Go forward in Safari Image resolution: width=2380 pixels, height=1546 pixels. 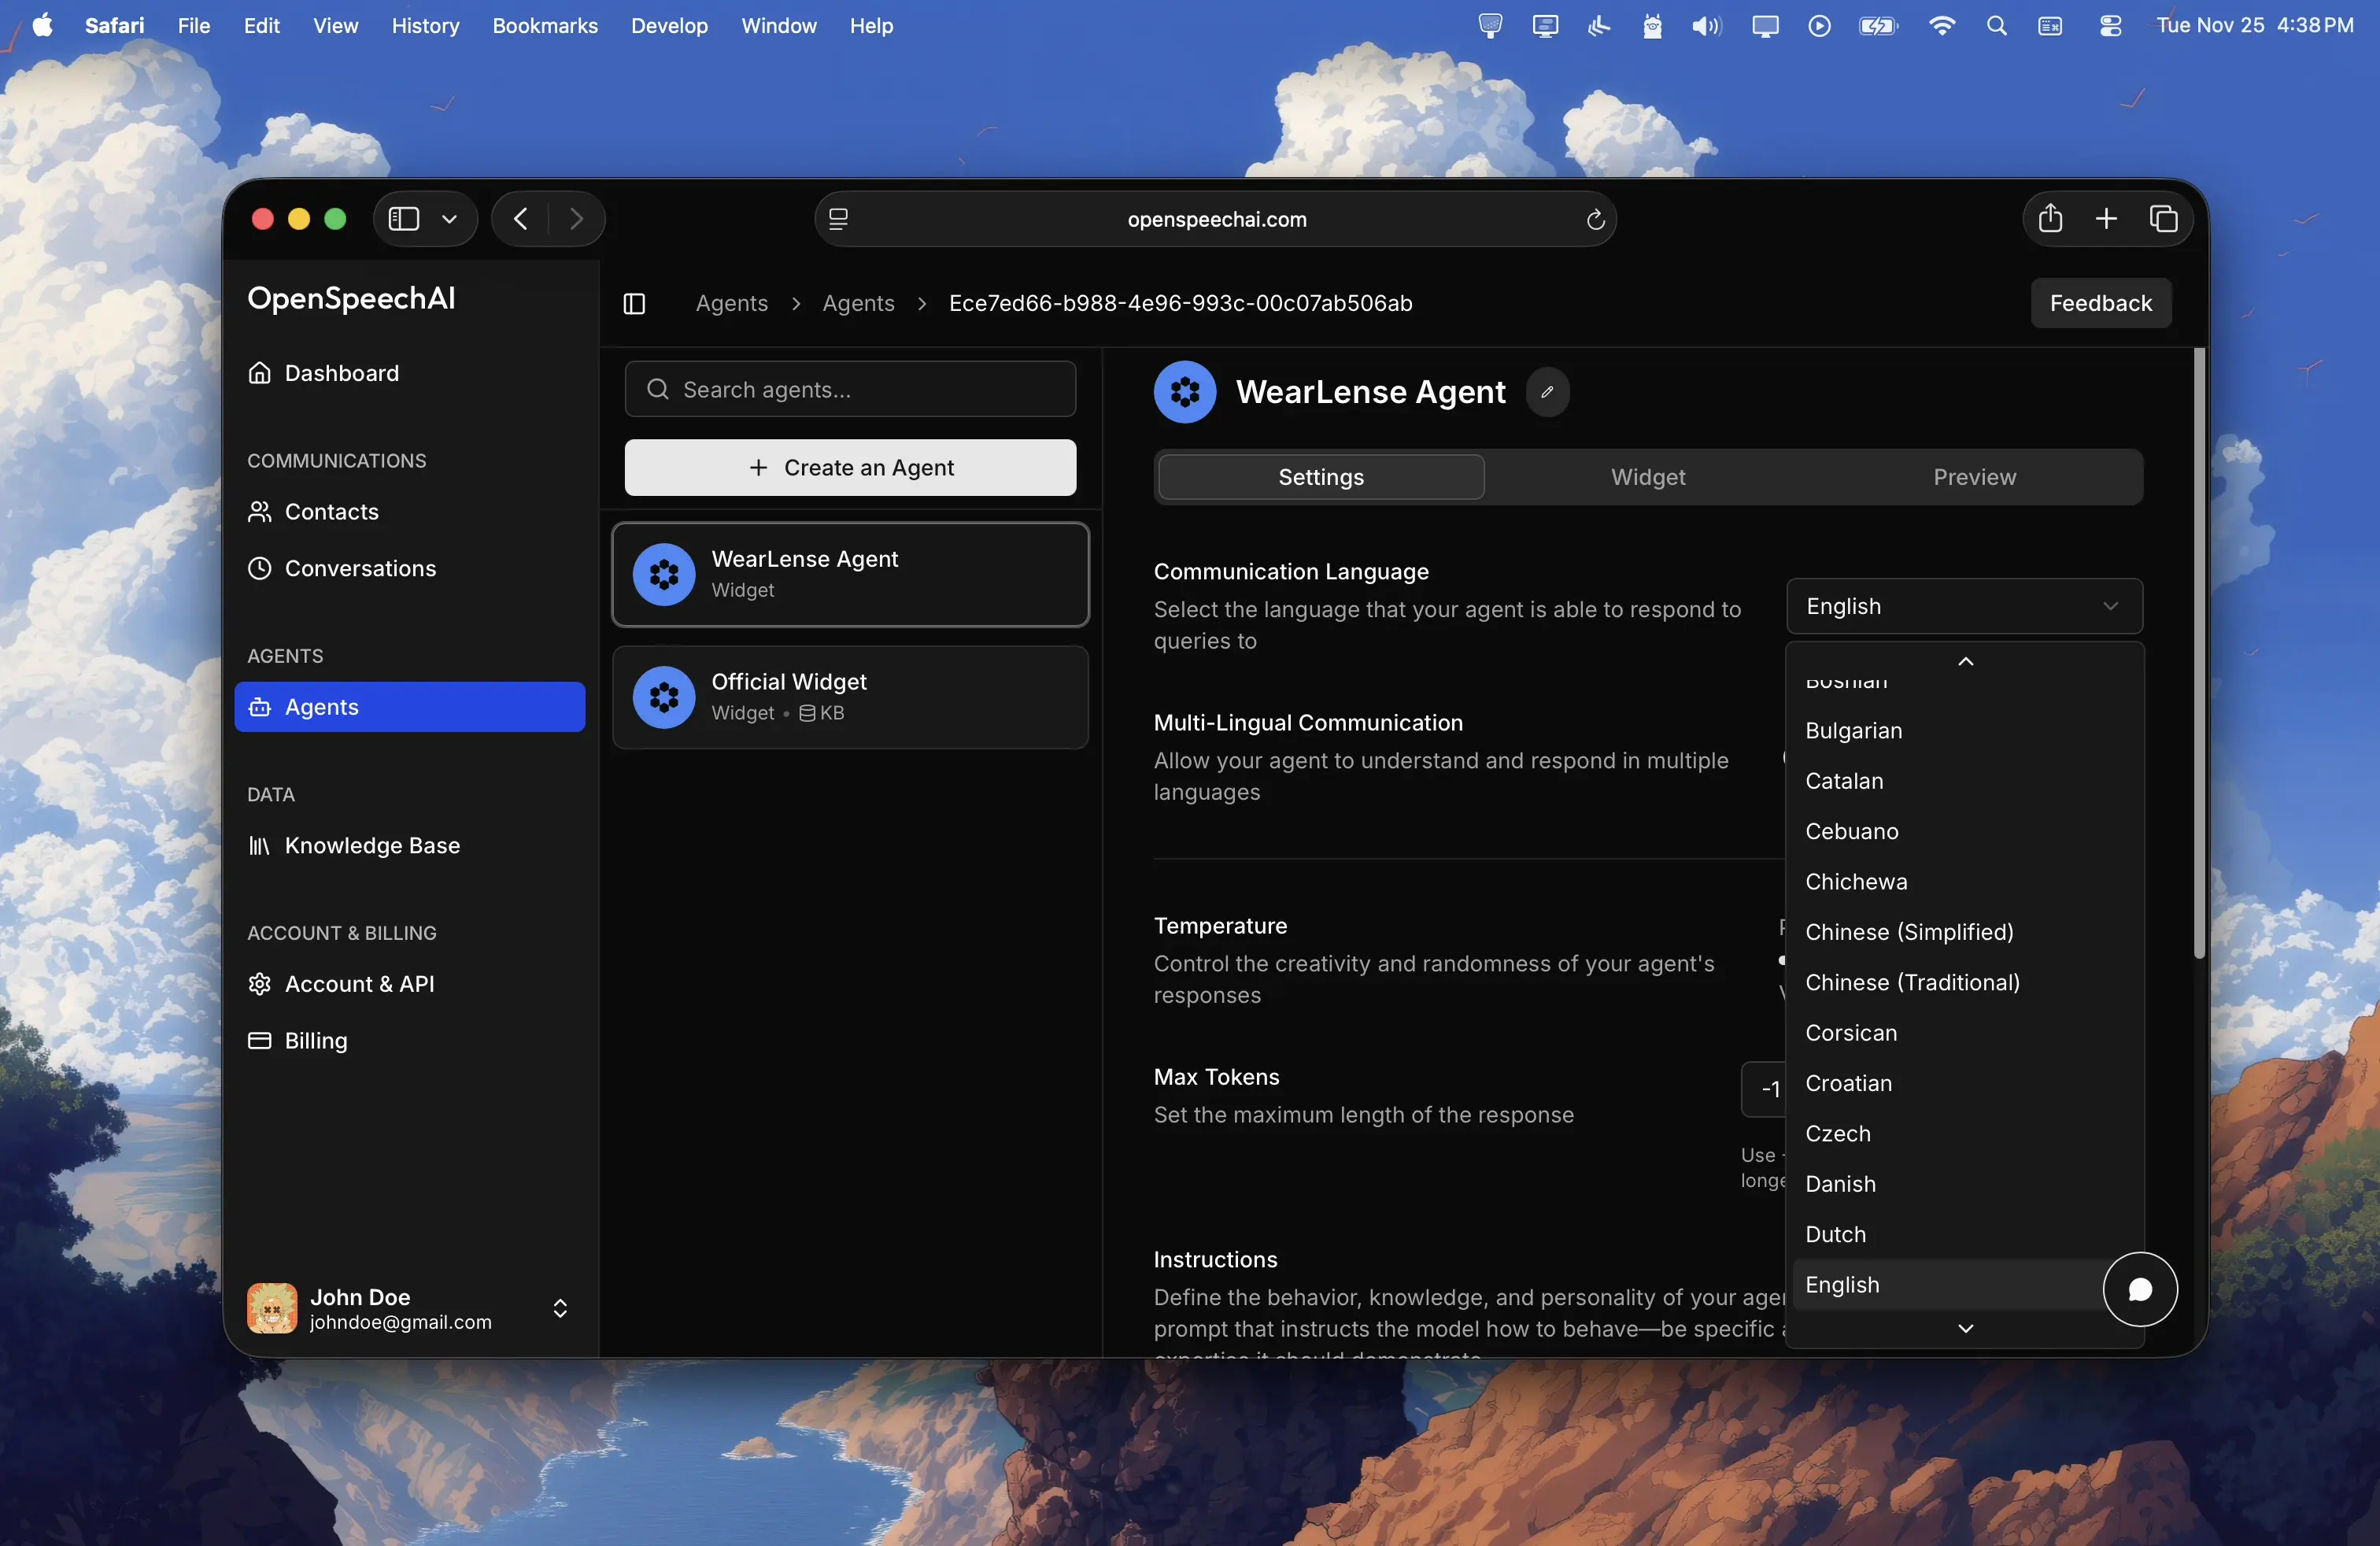(x=576, y=219)
